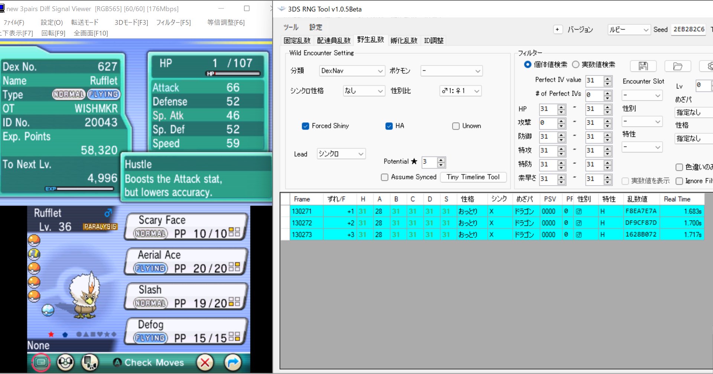Click the Seed input field
713x374 pixels.
coord(688,30)
